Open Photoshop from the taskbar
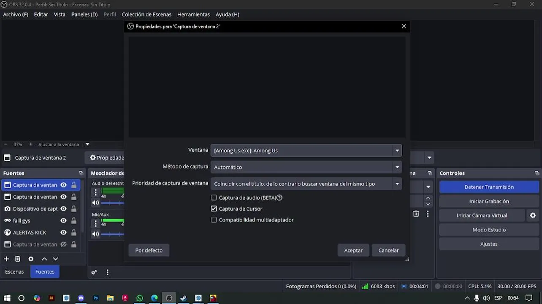Viewport: 542px width, 304px height. 96,298
